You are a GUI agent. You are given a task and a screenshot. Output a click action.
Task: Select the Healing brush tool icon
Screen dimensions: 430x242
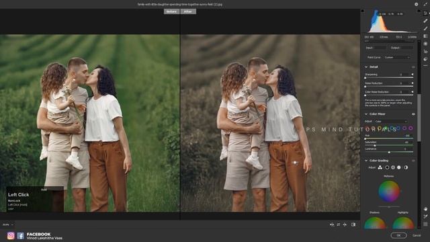(425, 21)
